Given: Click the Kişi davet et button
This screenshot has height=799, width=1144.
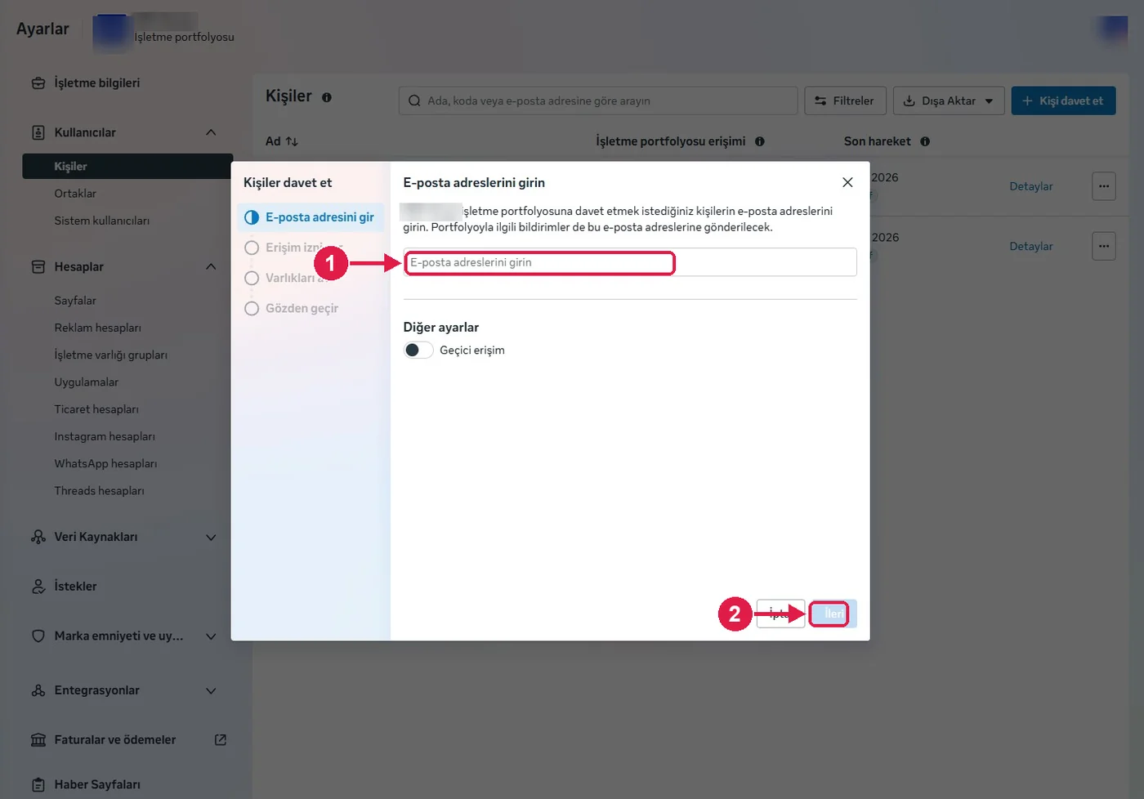Looking at the screenshot, I should click(x=1063, y=100).
